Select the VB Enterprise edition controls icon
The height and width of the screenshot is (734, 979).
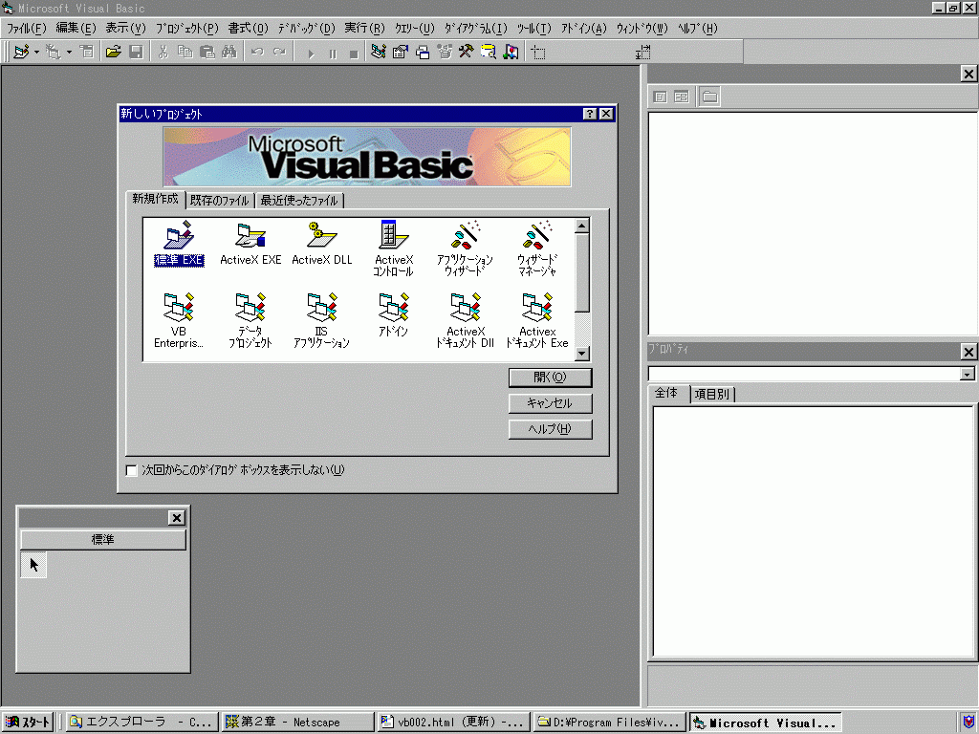179,320
